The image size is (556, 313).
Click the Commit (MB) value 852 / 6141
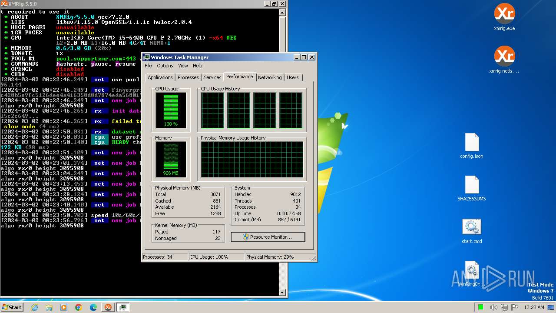click(x=289, y=220)
